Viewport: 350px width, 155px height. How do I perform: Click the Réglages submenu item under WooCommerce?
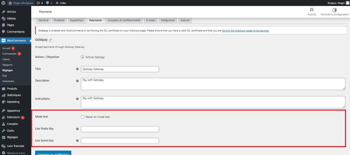click(x=8, y=70)
